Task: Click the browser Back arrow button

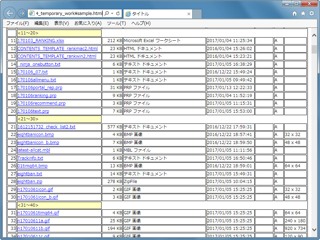Action: point(10,14)
